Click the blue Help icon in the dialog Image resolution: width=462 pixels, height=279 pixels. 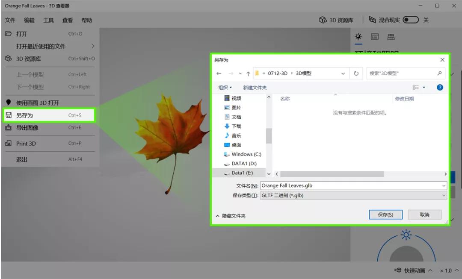[441, 88]
